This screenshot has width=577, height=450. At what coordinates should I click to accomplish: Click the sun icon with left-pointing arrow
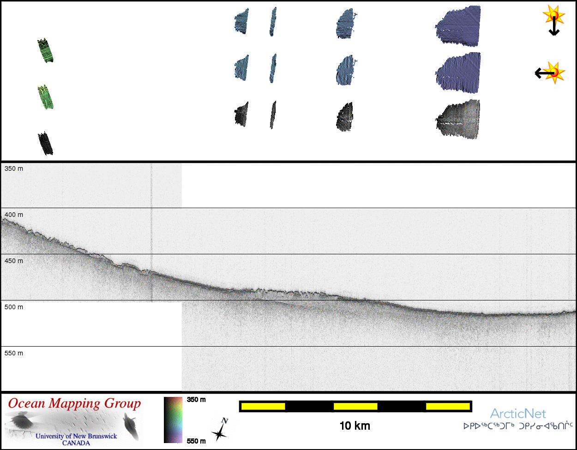[x=548, y=72]
